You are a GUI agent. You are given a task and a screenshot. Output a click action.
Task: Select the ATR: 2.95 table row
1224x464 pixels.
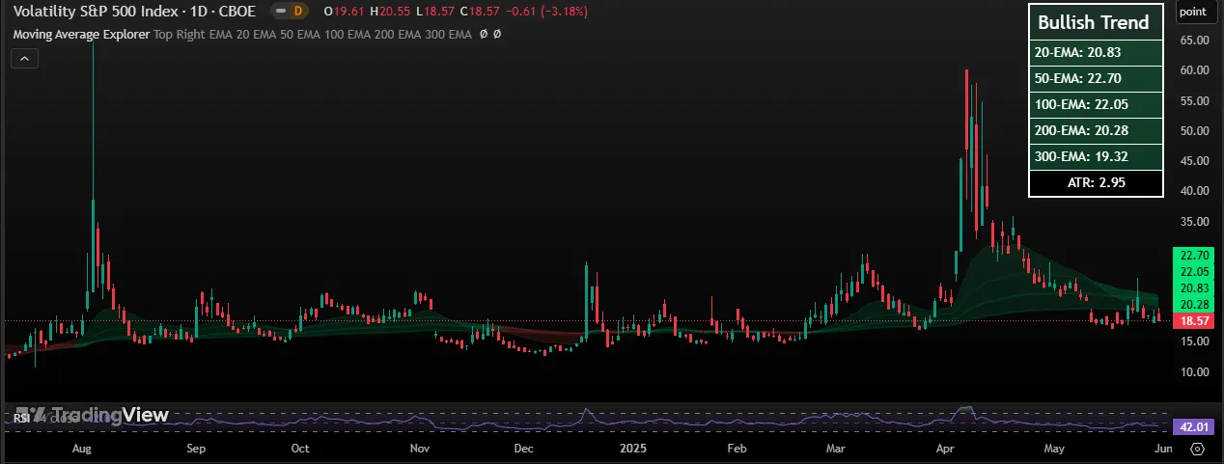point(1093,181)
